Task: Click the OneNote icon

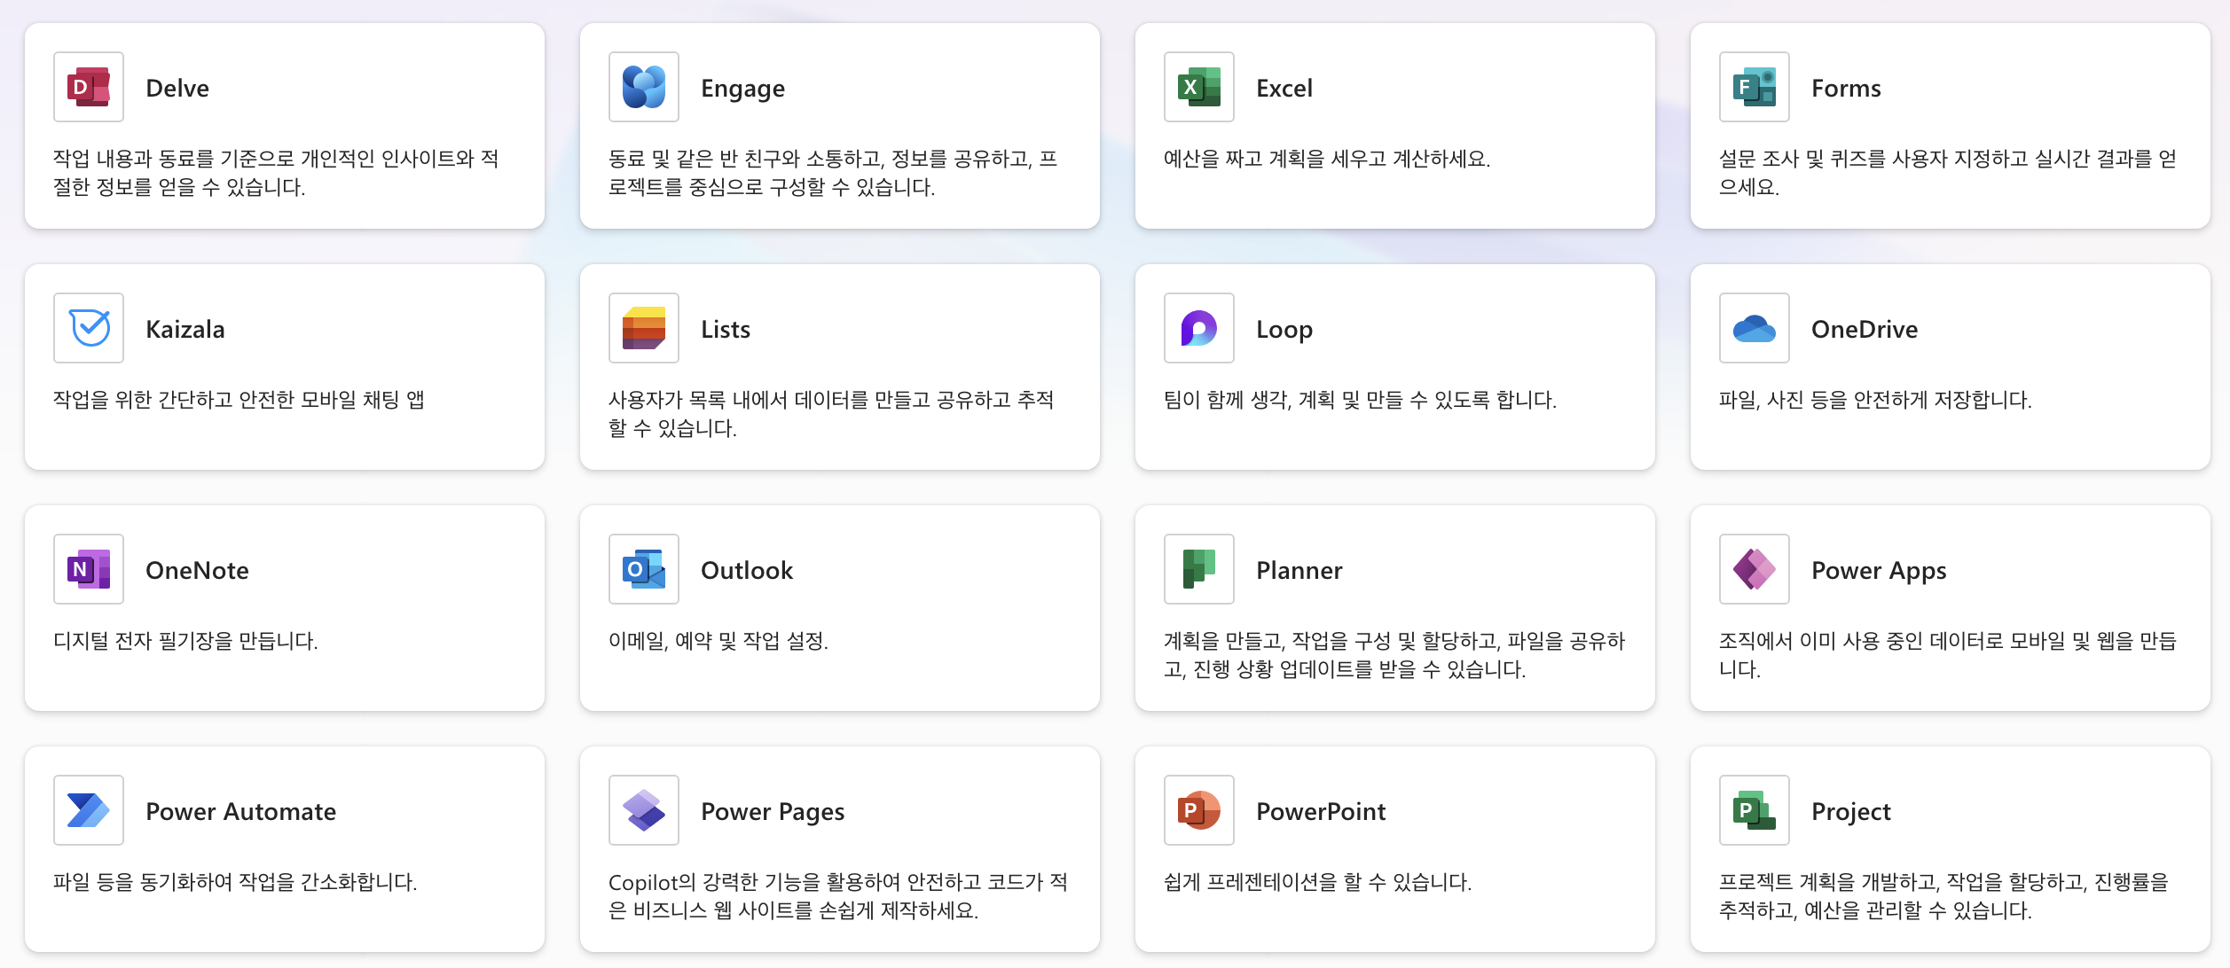Action: point(89,569)
